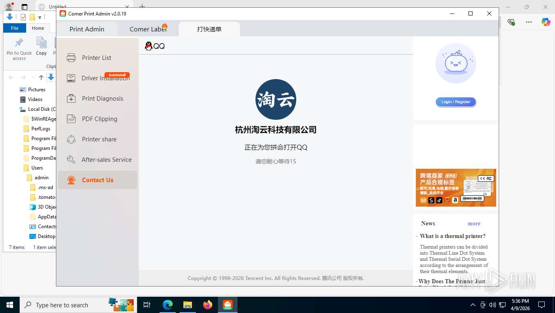Select the Users folder in Explorer
The height and width of the screenshot is (313, 555).
coord(37,168)
